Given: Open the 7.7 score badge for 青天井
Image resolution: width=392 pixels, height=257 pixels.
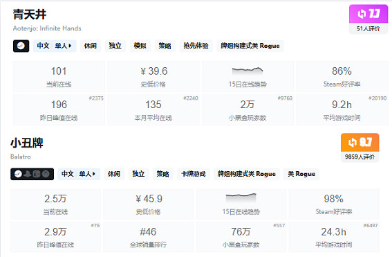Looking at the screenshot, I should pyautogui.click(x=368, y=14).
